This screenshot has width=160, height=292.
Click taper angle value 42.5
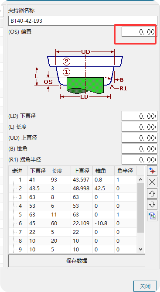(x=100, y=189)
